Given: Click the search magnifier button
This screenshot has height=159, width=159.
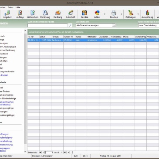Looking at the screenshot, I should coord(70,25).
